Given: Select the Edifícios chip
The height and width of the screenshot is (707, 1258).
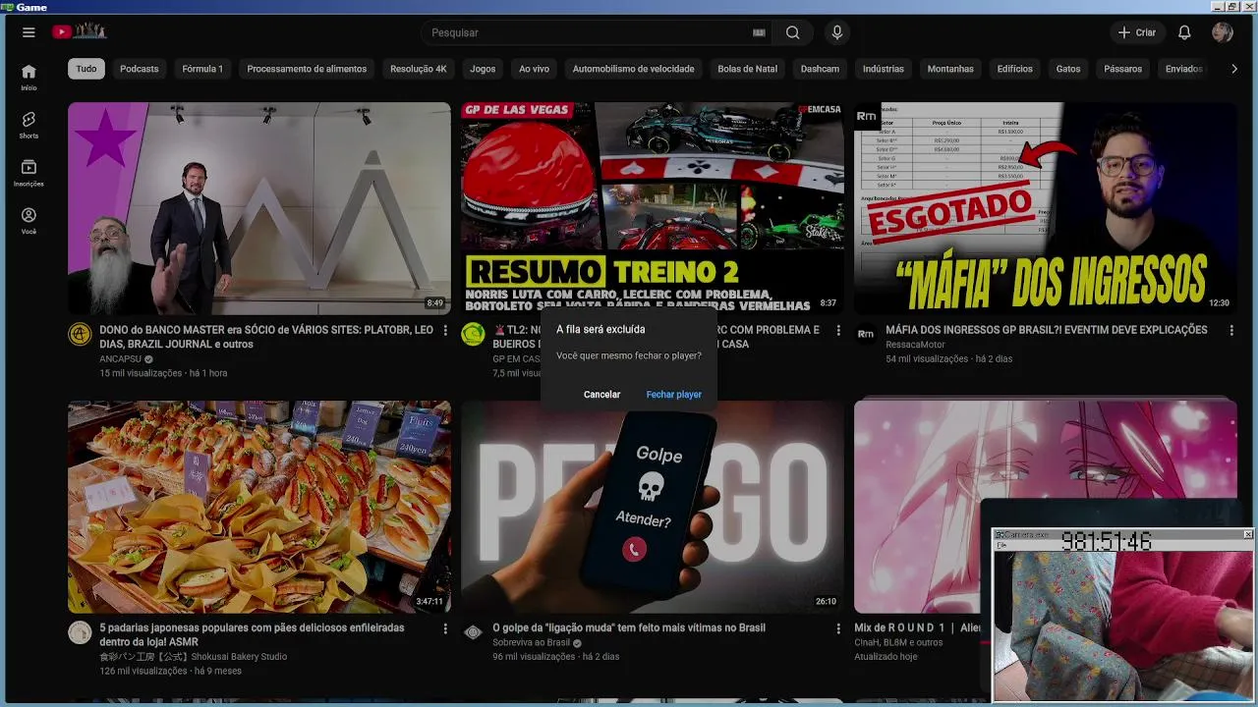Looking at the screenshot, I should (1014, 69).
